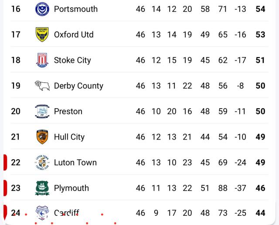The image size is (279, 225).
Task: Click the red relegation marker beside position 22
Action: click(x=5, y=162)
